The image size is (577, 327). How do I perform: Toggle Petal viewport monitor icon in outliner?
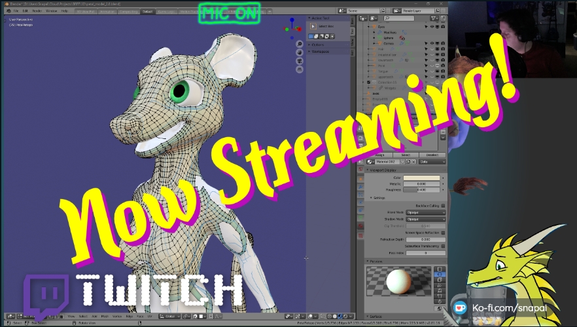pos(437,66)
